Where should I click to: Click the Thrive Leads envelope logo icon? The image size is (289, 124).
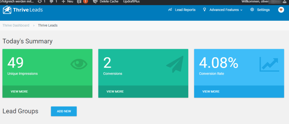point(7,10)
